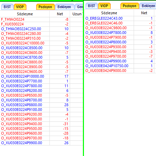Image resolution: width=156 pixels, height=156 pixels.
Task: Open the left panel Bekleyen tab
Action: click(64, 7)
